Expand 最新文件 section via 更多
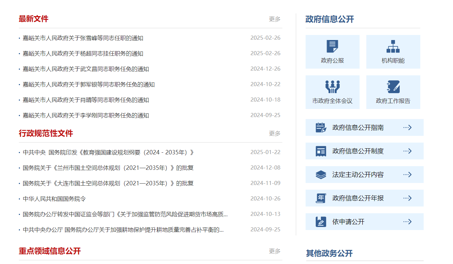This screenshot has height=264, width=453. (x=275, y=19)
